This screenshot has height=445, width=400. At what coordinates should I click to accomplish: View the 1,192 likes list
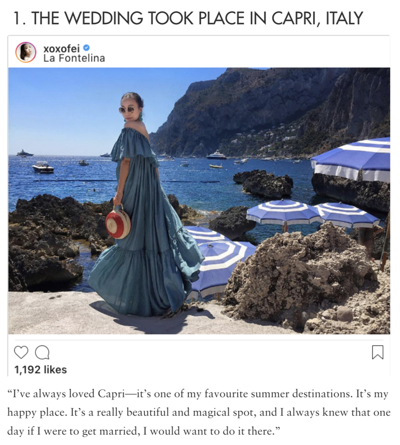tap(40, 369)
